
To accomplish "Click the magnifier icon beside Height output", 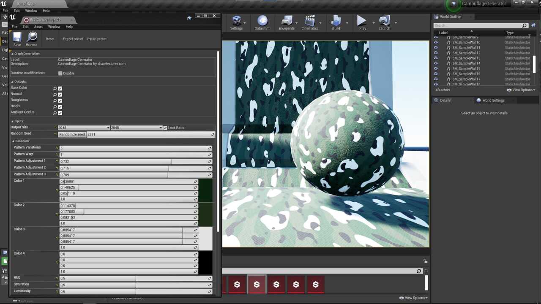I will point(55,107).
